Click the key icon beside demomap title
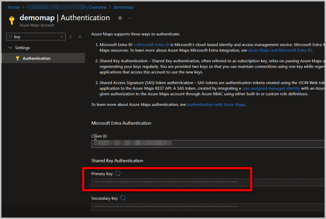 [x=12, y=20]
